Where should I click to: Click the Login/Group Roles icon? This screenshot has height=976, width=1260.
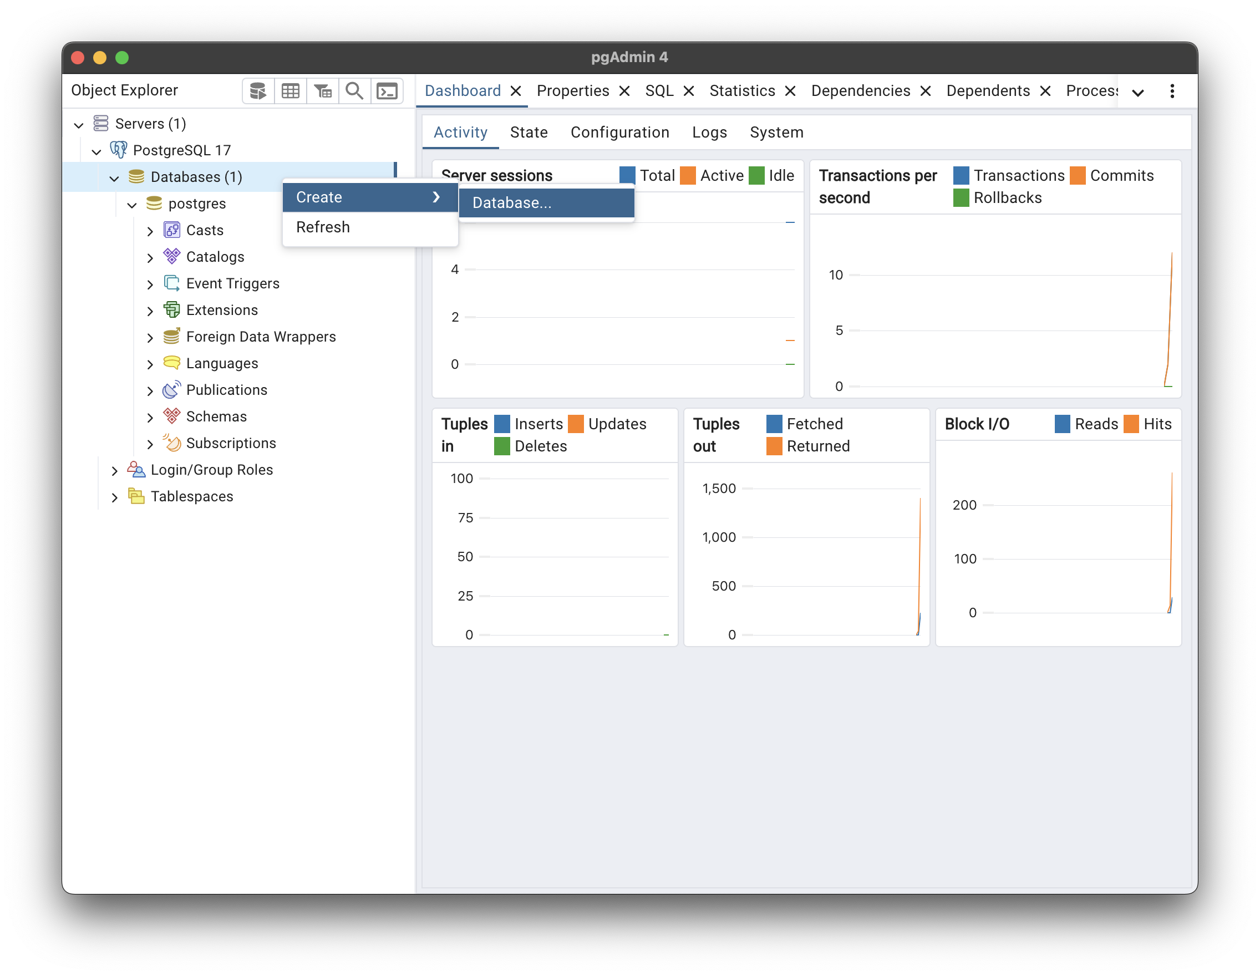point(136,470)
